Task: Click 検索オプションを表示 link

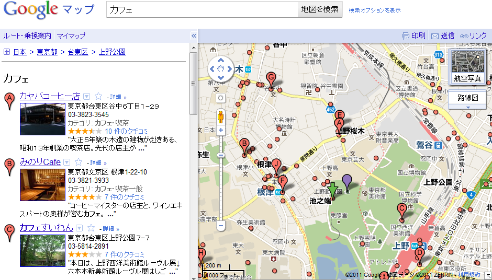Action: click(375, 10)
